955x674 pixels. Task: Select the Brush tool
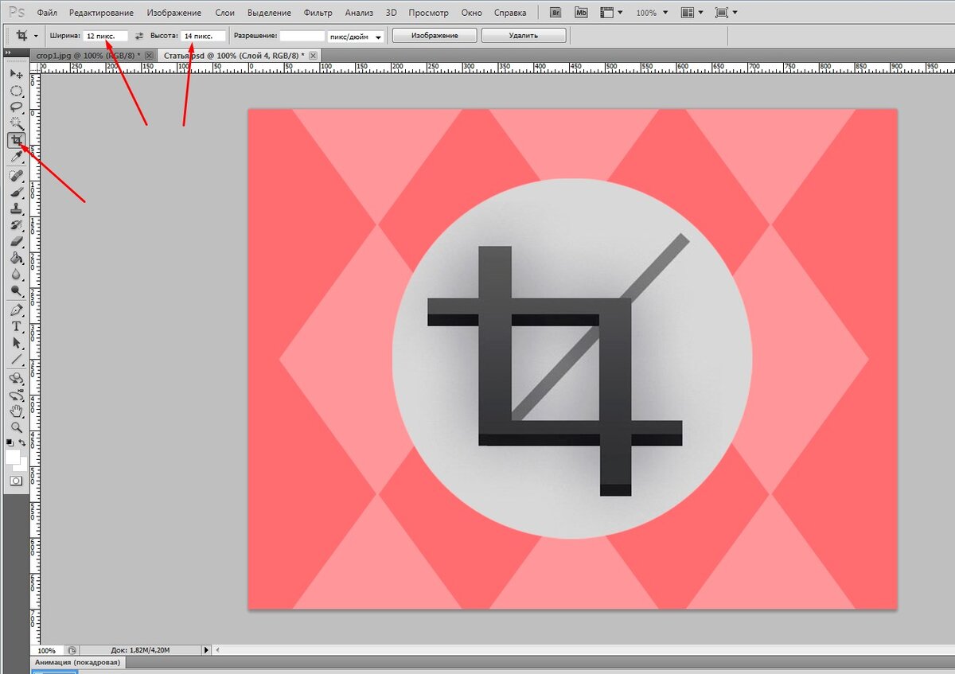(16, 192)
